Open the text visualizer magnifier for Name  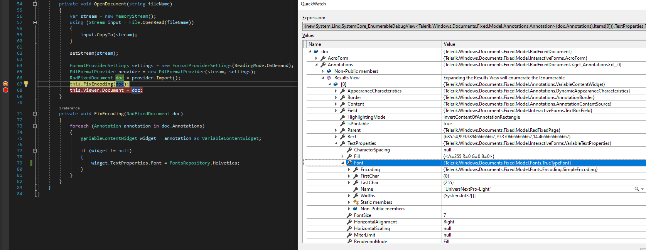637,189
